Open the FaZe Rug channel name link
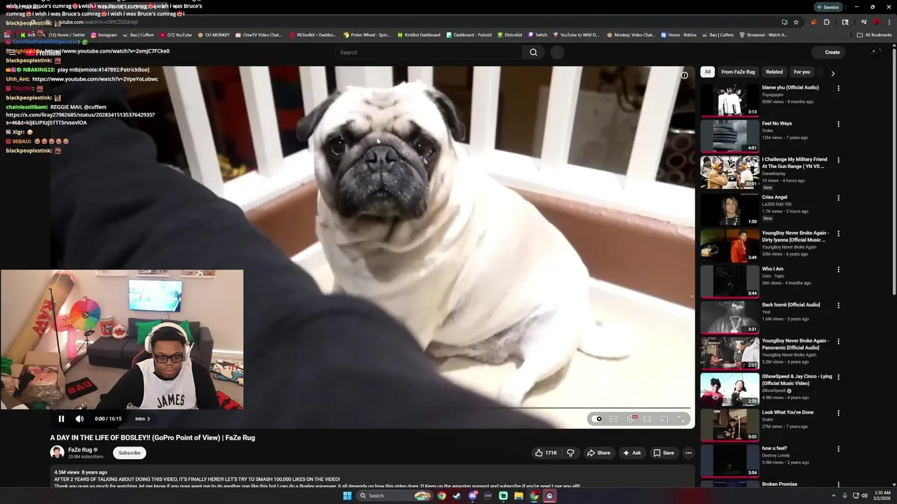The image size is (897, 504). (80, 449)
